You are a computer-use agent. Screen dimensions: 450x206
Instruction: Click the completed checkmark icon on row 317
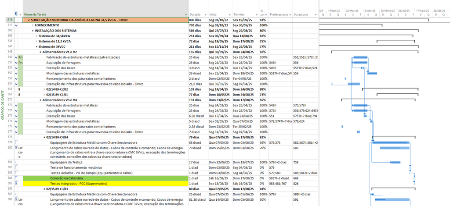pos(16,25)
